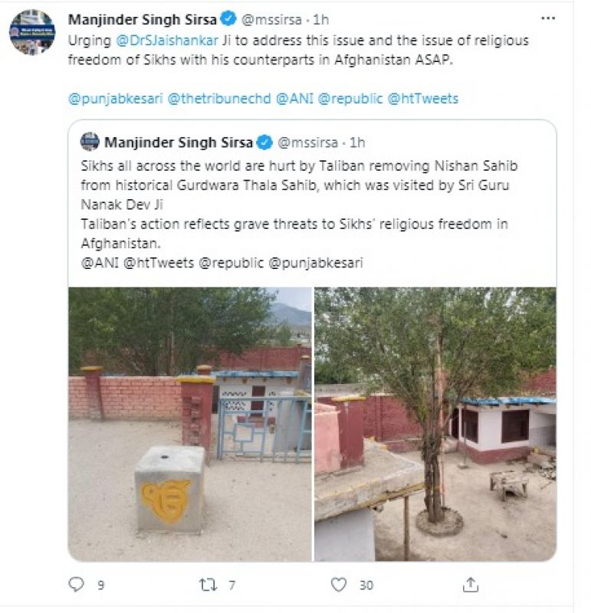Click the verified badge beside top author name

(228, 19)
